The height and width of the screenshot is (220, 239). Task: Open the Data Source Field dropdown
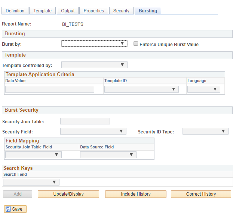(108, 155)
